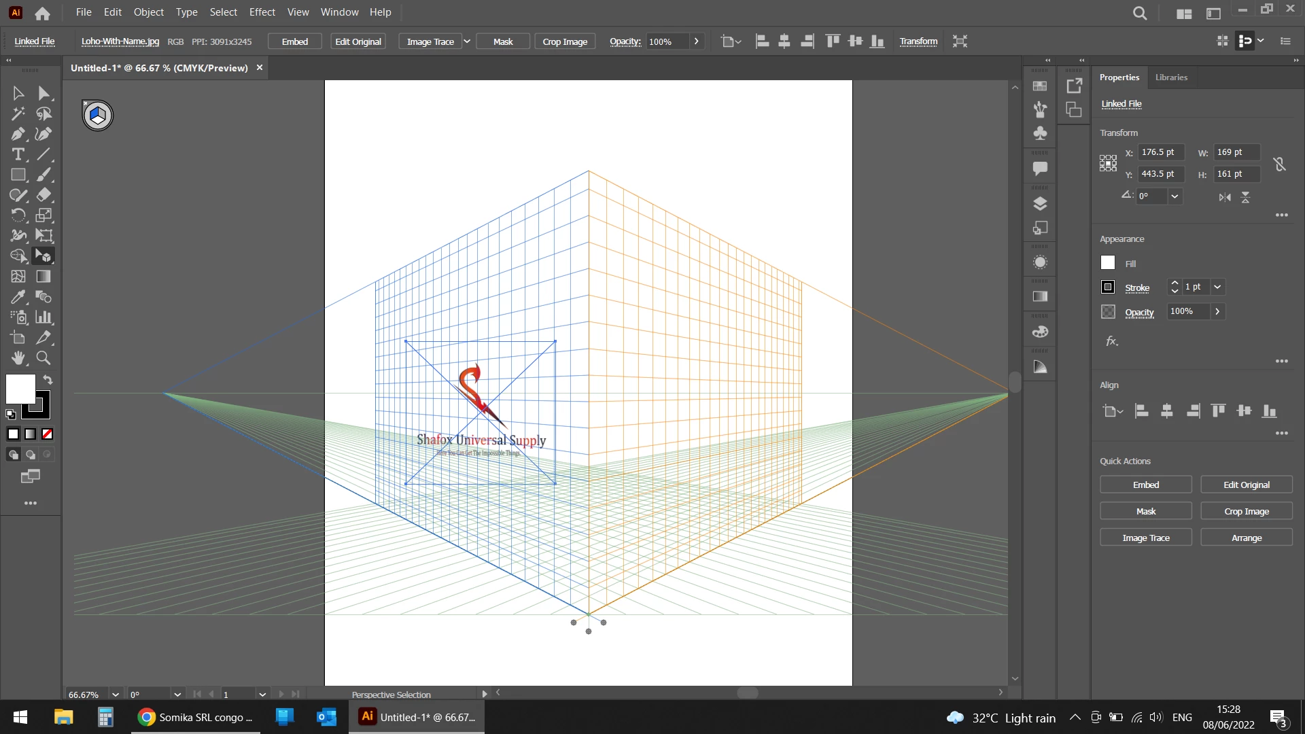Image resolution: width=1305 pixels, height=734 pixels.
Task: Select the Zoom tool
Action: (43, 358)
